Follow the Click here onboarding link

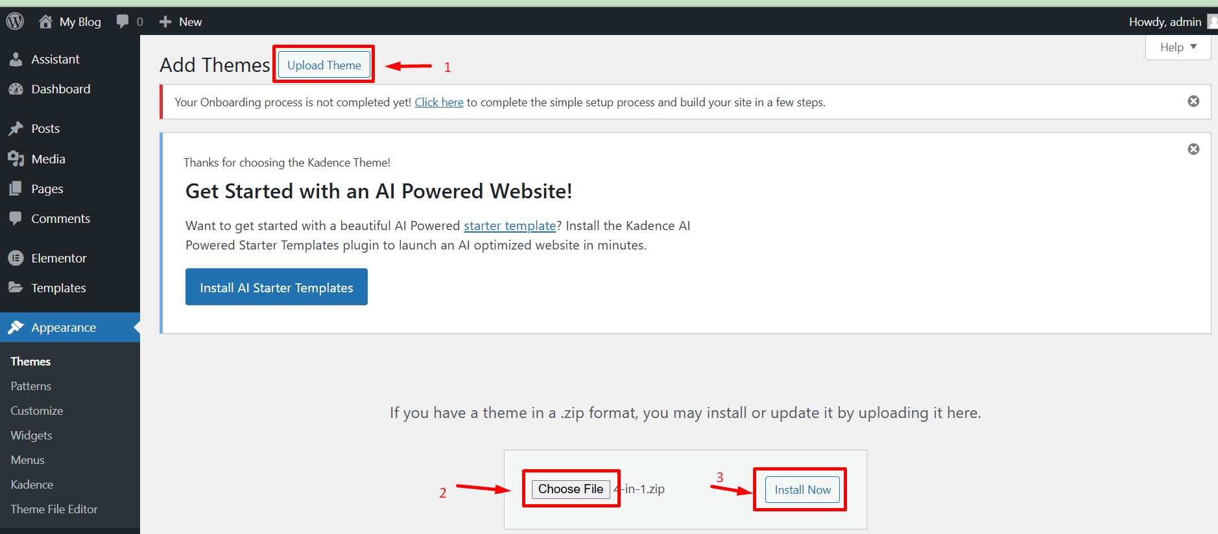pos(439,102)
